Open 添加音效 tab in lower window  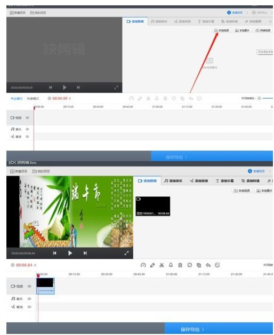[x=199, y=181]
